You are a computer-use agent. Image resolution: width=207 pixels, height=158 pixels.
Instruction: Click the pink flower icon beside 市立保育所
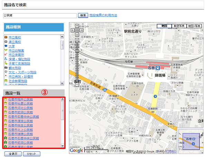pos(6,54)
